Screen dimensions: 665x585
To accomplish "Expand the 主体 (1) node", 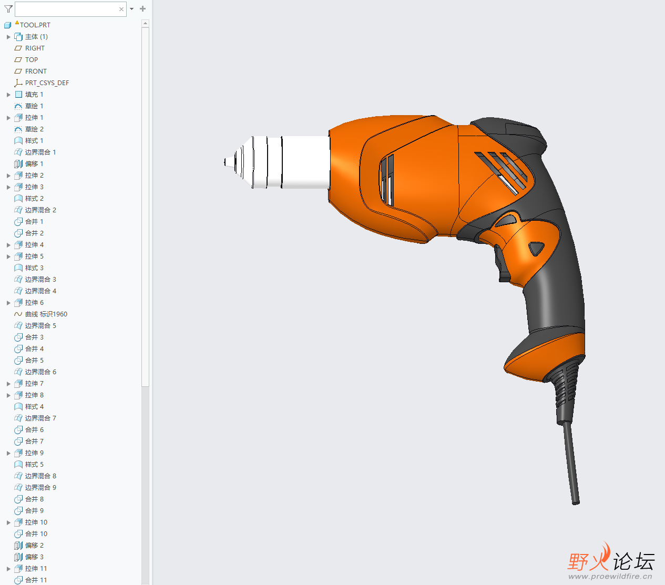I will 8,37.
